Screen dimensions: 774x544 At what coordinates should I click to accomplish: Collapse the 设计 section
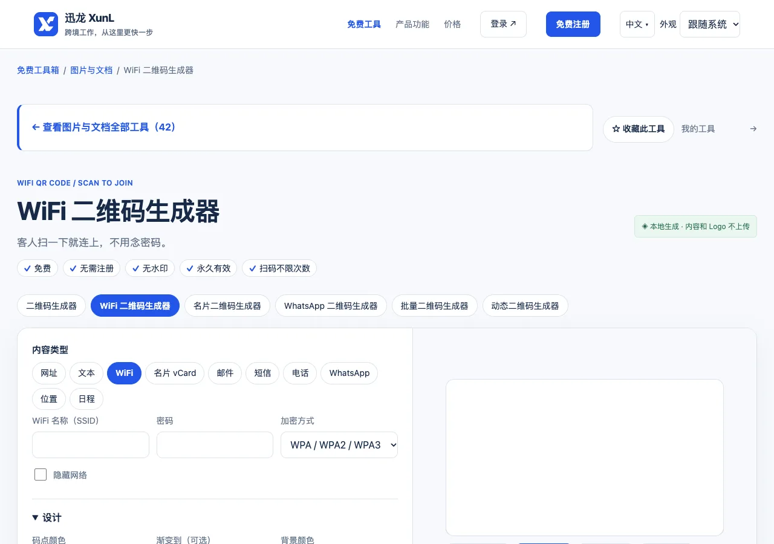point(47,517)
